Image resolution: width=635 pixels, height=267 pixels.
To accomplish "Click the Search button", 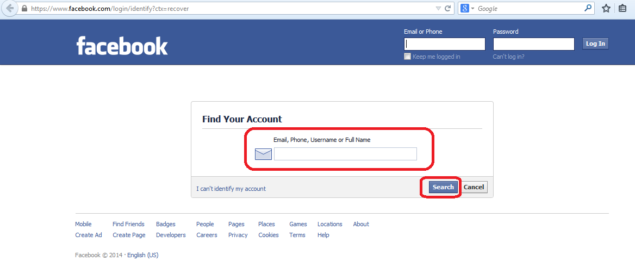I will [x=443, y=187].
